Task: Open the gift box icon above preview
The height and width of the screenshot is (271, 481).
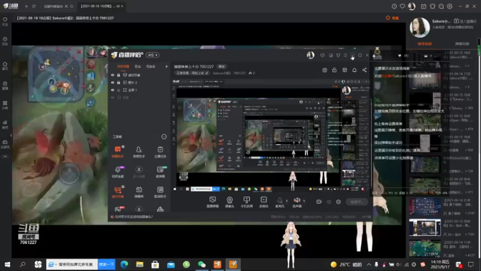Action: point(325,70)
